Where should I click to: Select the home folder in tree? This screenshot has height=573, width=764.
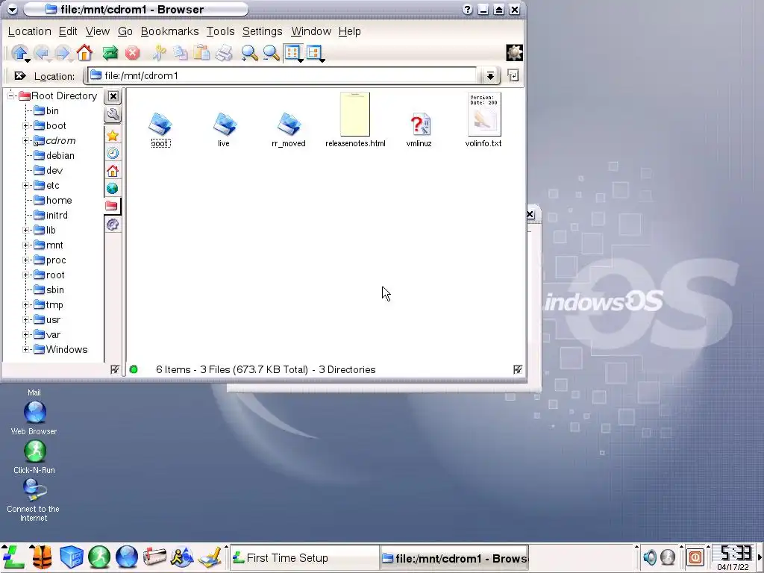[x=53, y=200]
